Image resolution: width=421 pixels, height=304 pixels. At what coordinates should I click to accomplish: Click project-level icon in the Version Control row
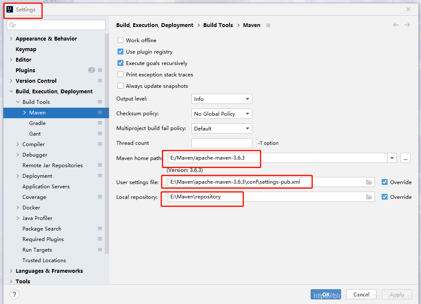click(100, 81)
